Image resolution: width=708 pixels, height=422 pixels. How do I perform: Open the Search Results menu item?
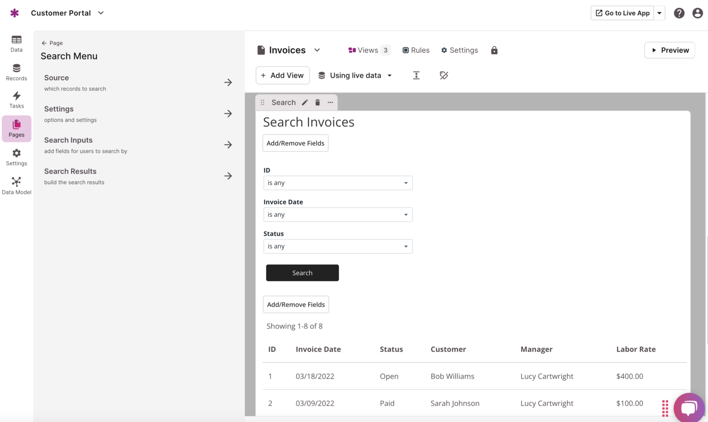(137, 176)
